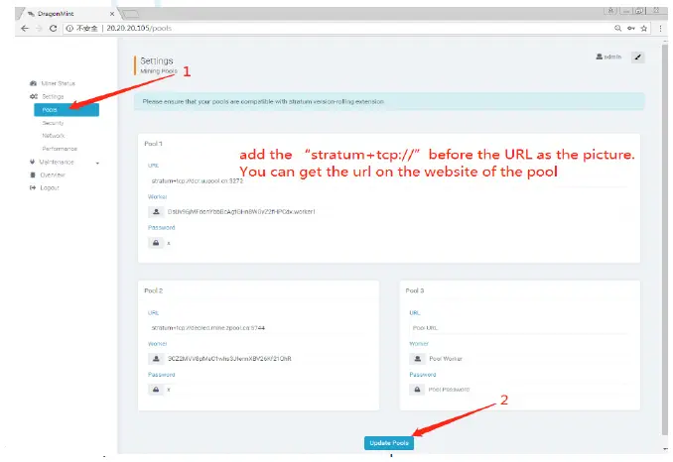
Task: Click the Pool 1 Password field
Action: coord(397,243)
